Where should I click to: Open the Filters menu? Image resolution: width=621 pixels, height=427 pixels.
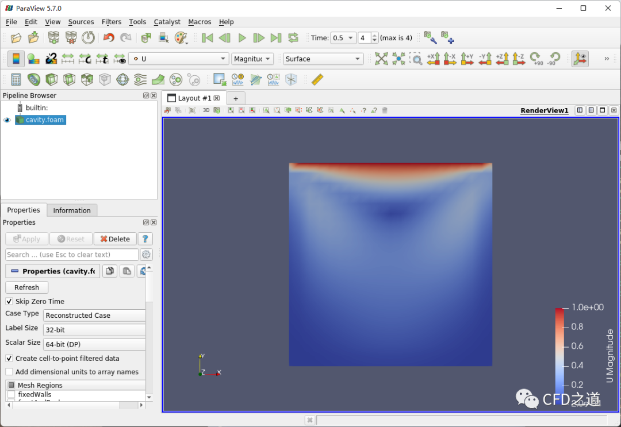[111, 22]
